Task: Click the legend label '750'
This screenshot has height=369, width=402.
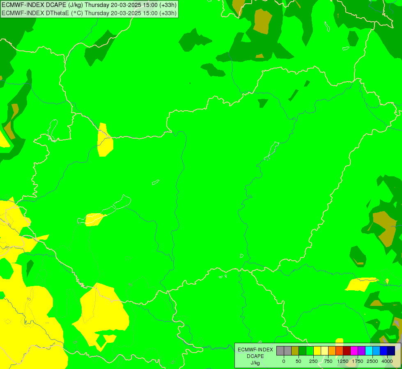Action: 328,361
